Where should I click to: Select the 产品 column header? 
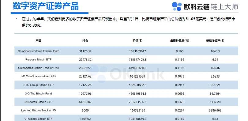39,40
